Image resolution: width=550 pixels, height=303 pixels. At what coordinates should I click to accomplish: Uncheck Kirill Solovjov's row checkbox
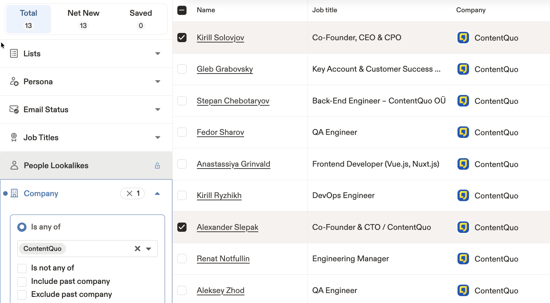[x=182, y=38]
